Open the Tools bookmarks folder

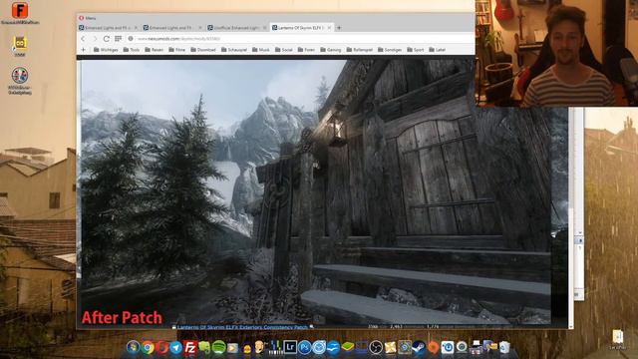pyautogui.click(x=132, y=50)
